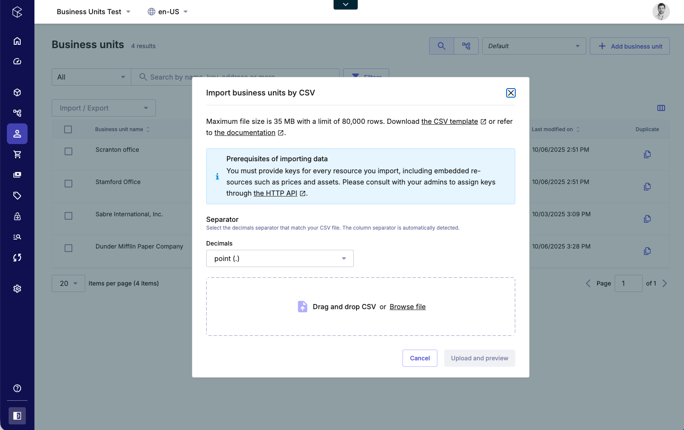Click the page number input field
684x430 pixels.
(x=628, y=283)
